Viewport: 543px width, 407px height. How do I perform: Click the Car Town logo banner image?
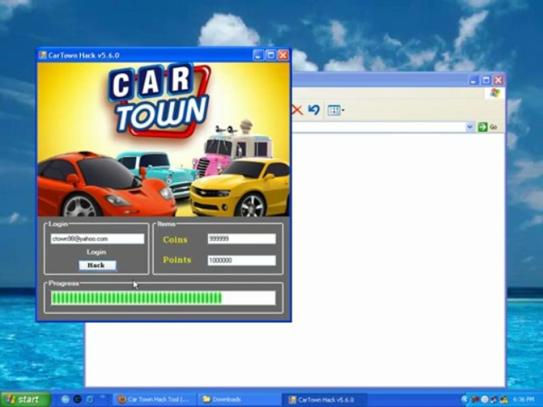click(x=163, y=140)
